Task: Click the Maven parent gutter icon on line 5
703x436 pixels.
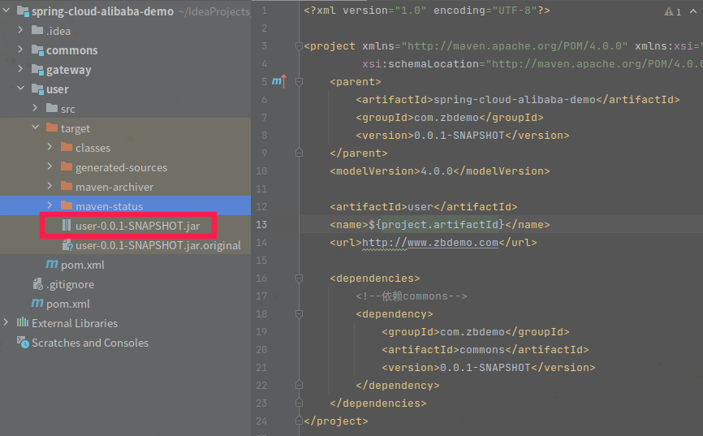Action: 279,81
